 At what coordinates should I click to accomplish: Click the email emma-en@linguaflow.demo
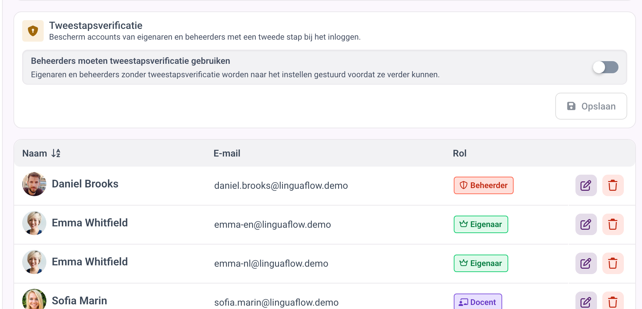[x=273, y=224]
